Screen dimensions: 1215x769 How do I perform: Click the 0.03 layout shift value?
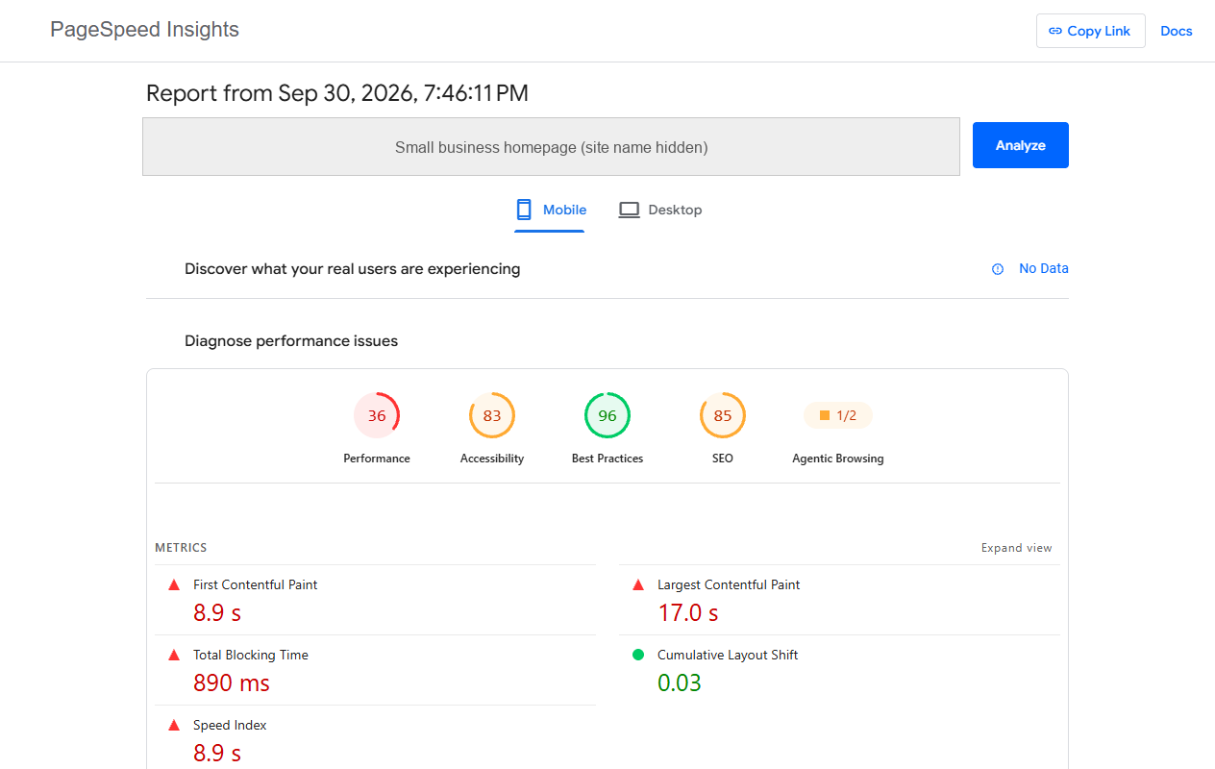pos(680,682)
